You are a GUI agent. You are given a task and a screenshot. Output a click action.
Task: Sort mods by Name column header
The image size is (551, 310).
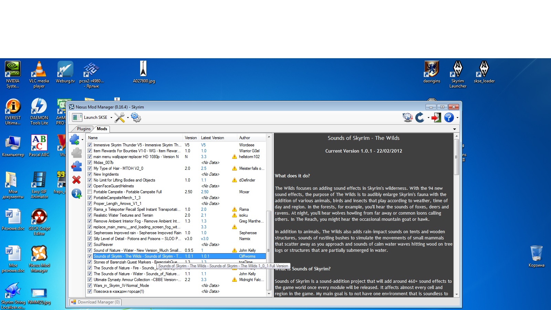pos(135,138)
